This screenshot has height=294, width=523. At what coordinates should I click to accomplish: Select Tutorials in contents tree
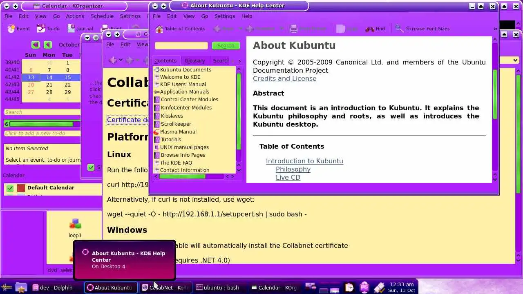pos(168,139)
